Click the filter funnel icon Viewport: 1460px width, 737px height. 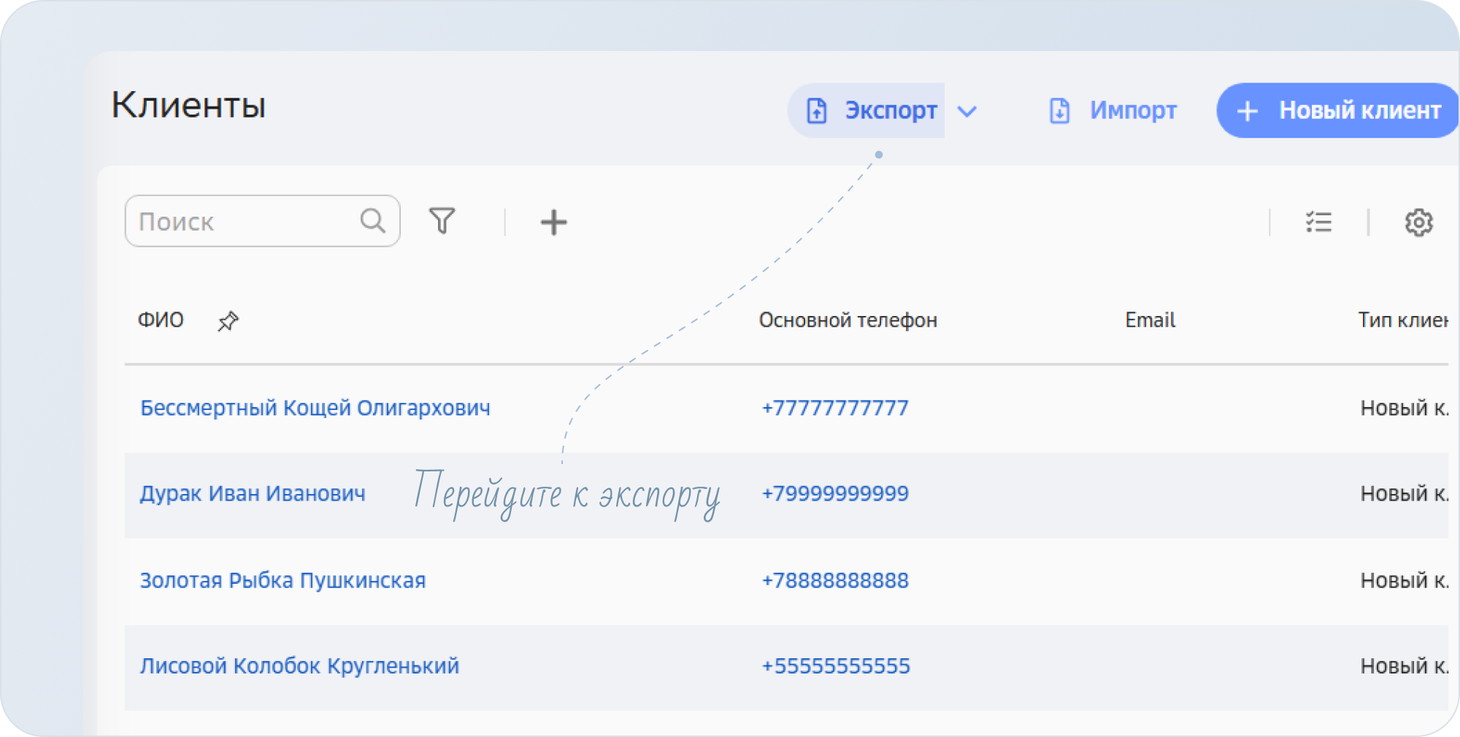coord(442,221)
